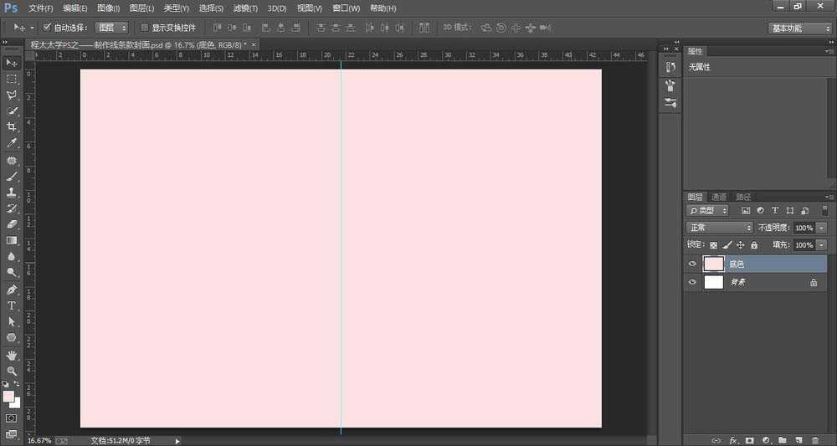
Task: Open the 不透明度 opacity dropdown arrow
Action: [822, 228]
